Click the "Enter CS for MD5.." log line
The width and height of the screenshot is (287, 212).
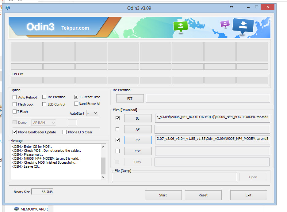click(x=32, y=147)
